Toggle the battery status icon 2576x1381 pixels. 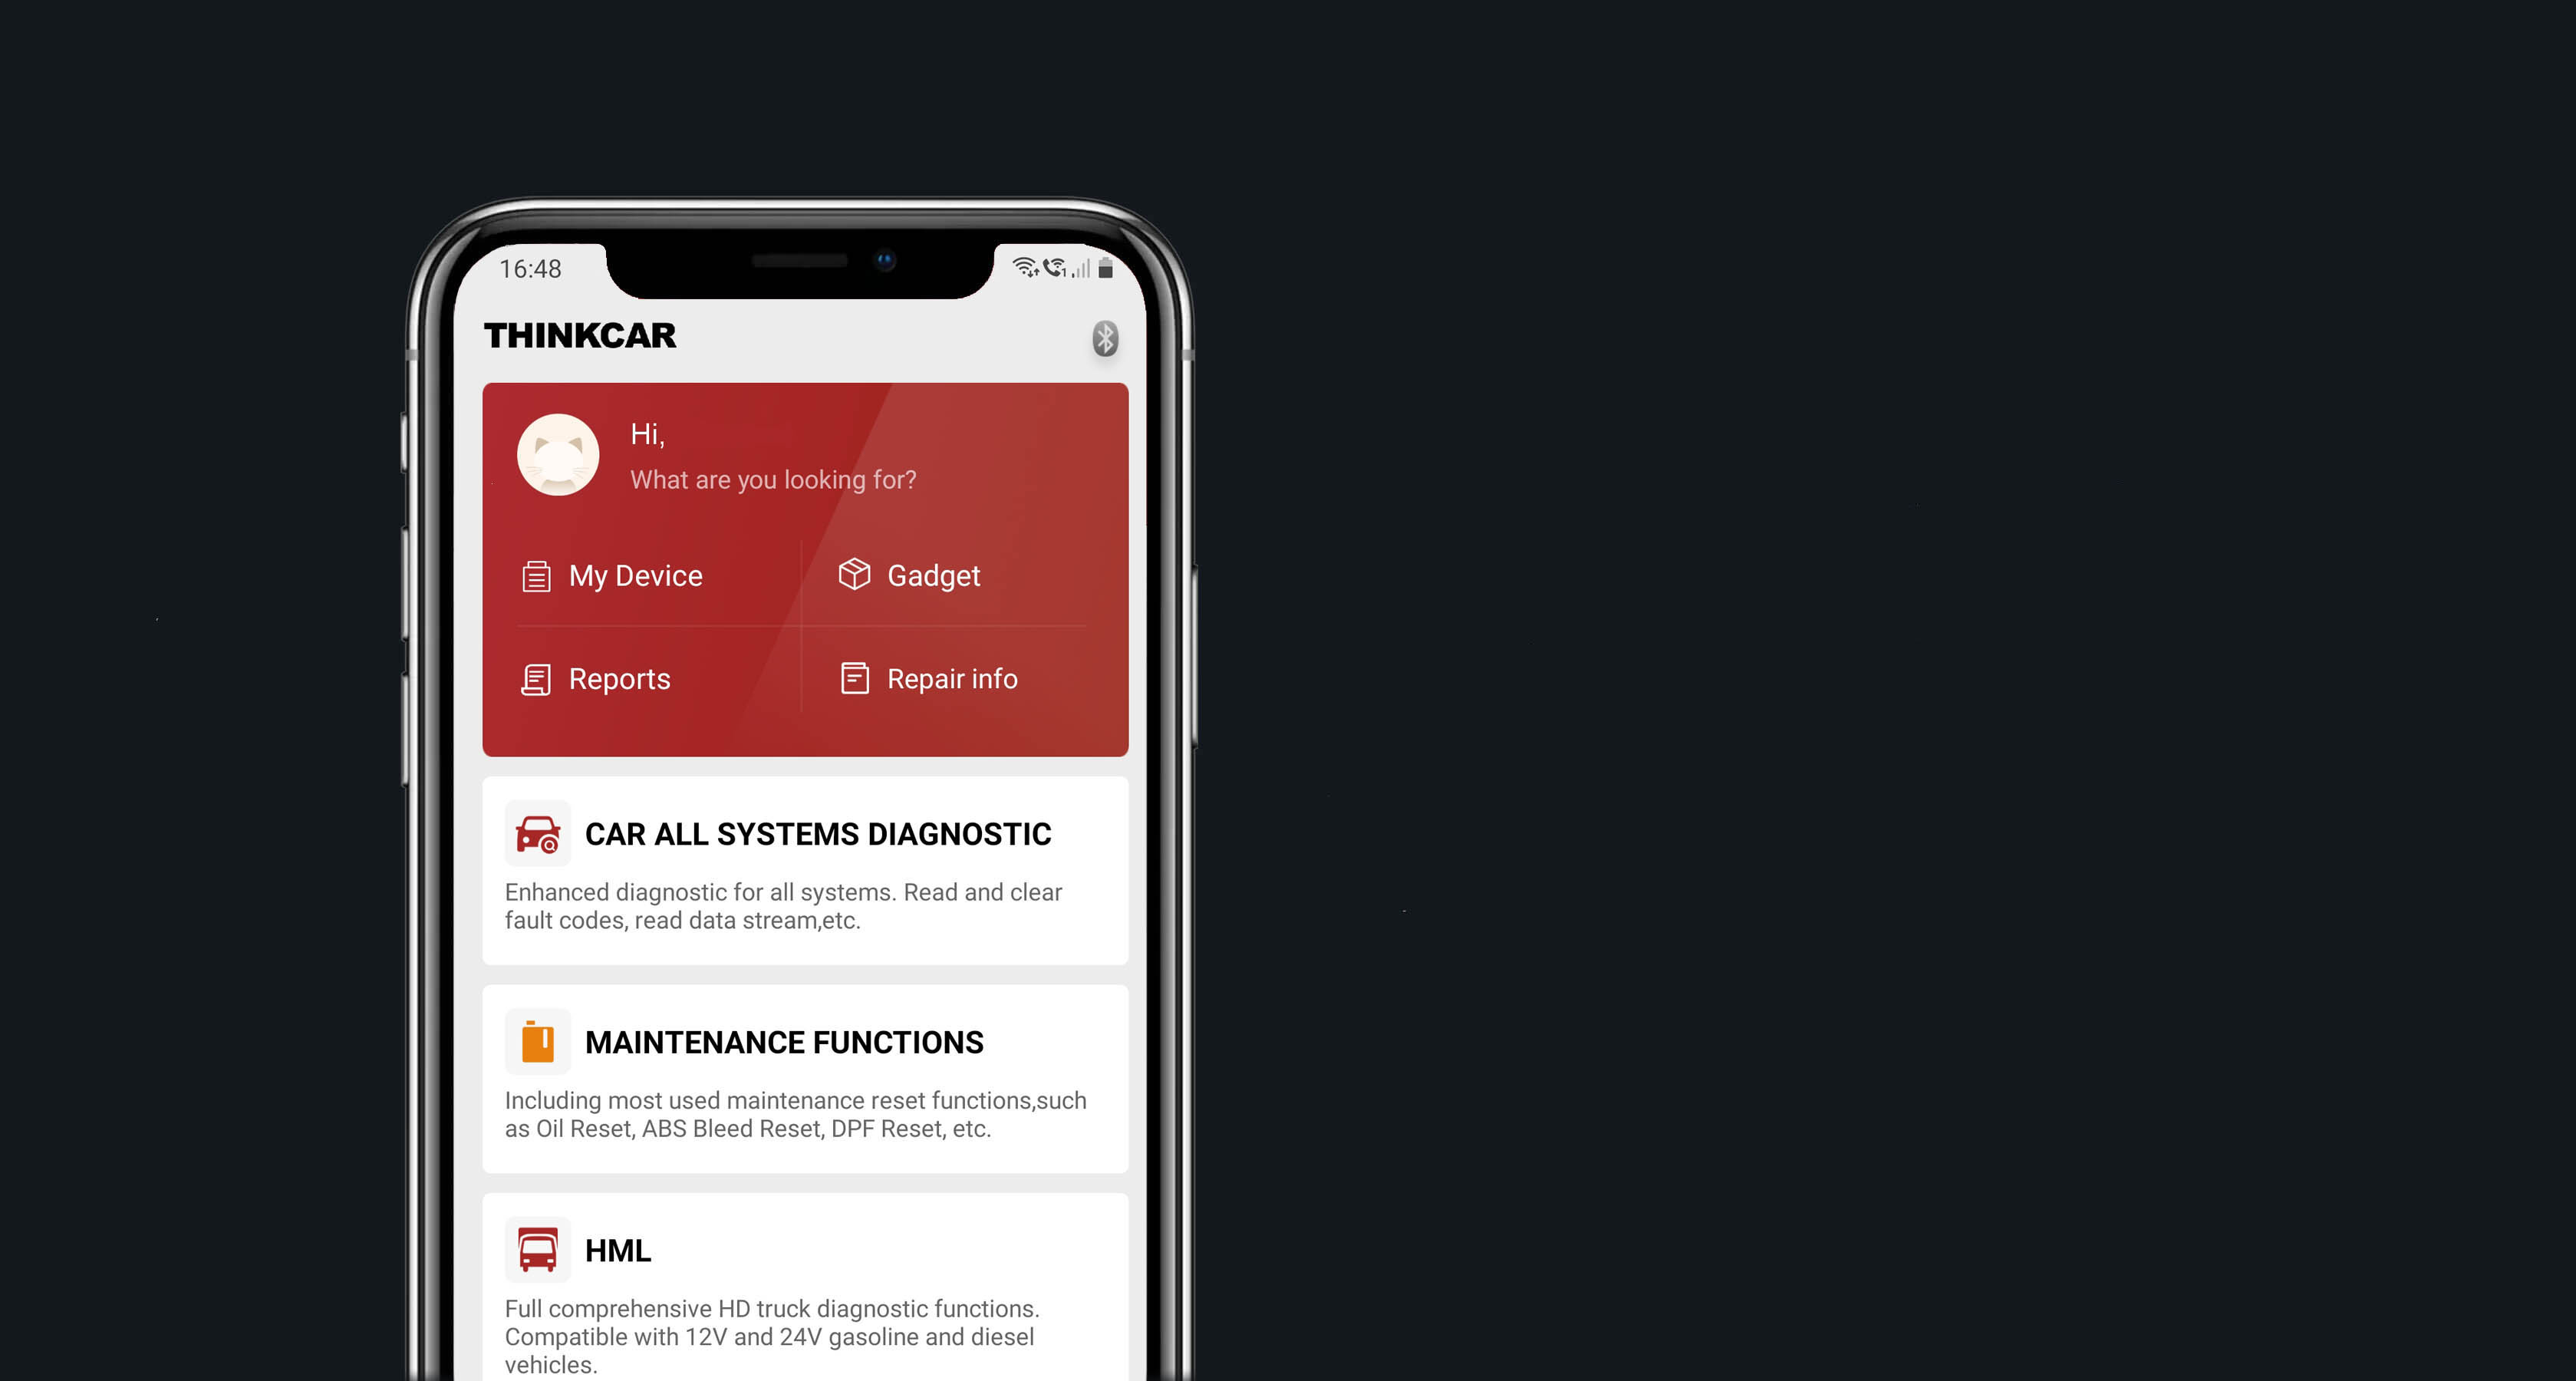point(1104,262)
